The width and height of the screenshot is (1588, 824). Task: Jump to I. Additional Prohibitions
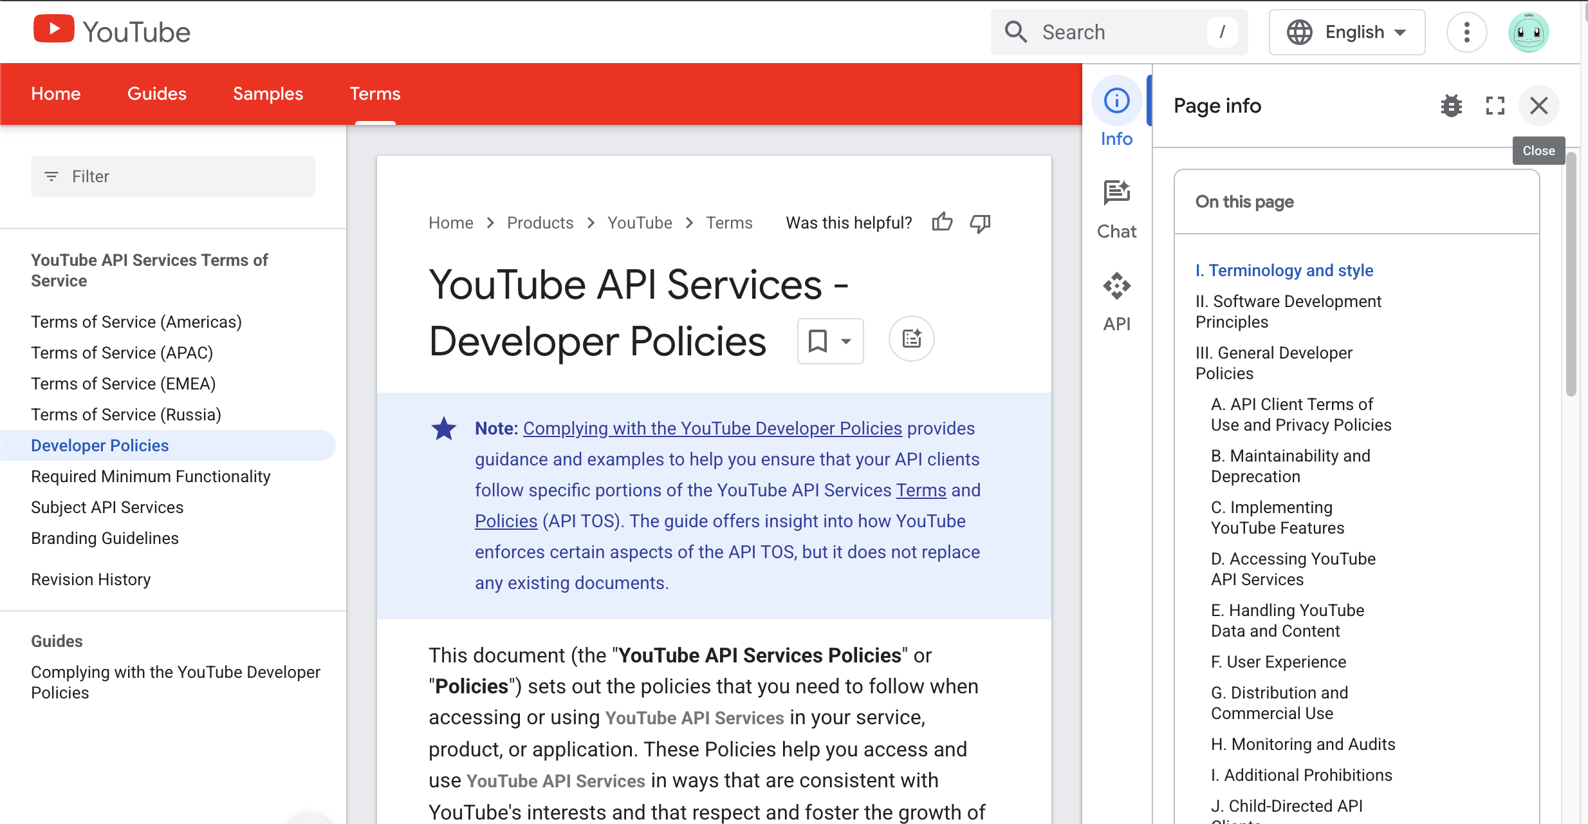[1302, 775]
